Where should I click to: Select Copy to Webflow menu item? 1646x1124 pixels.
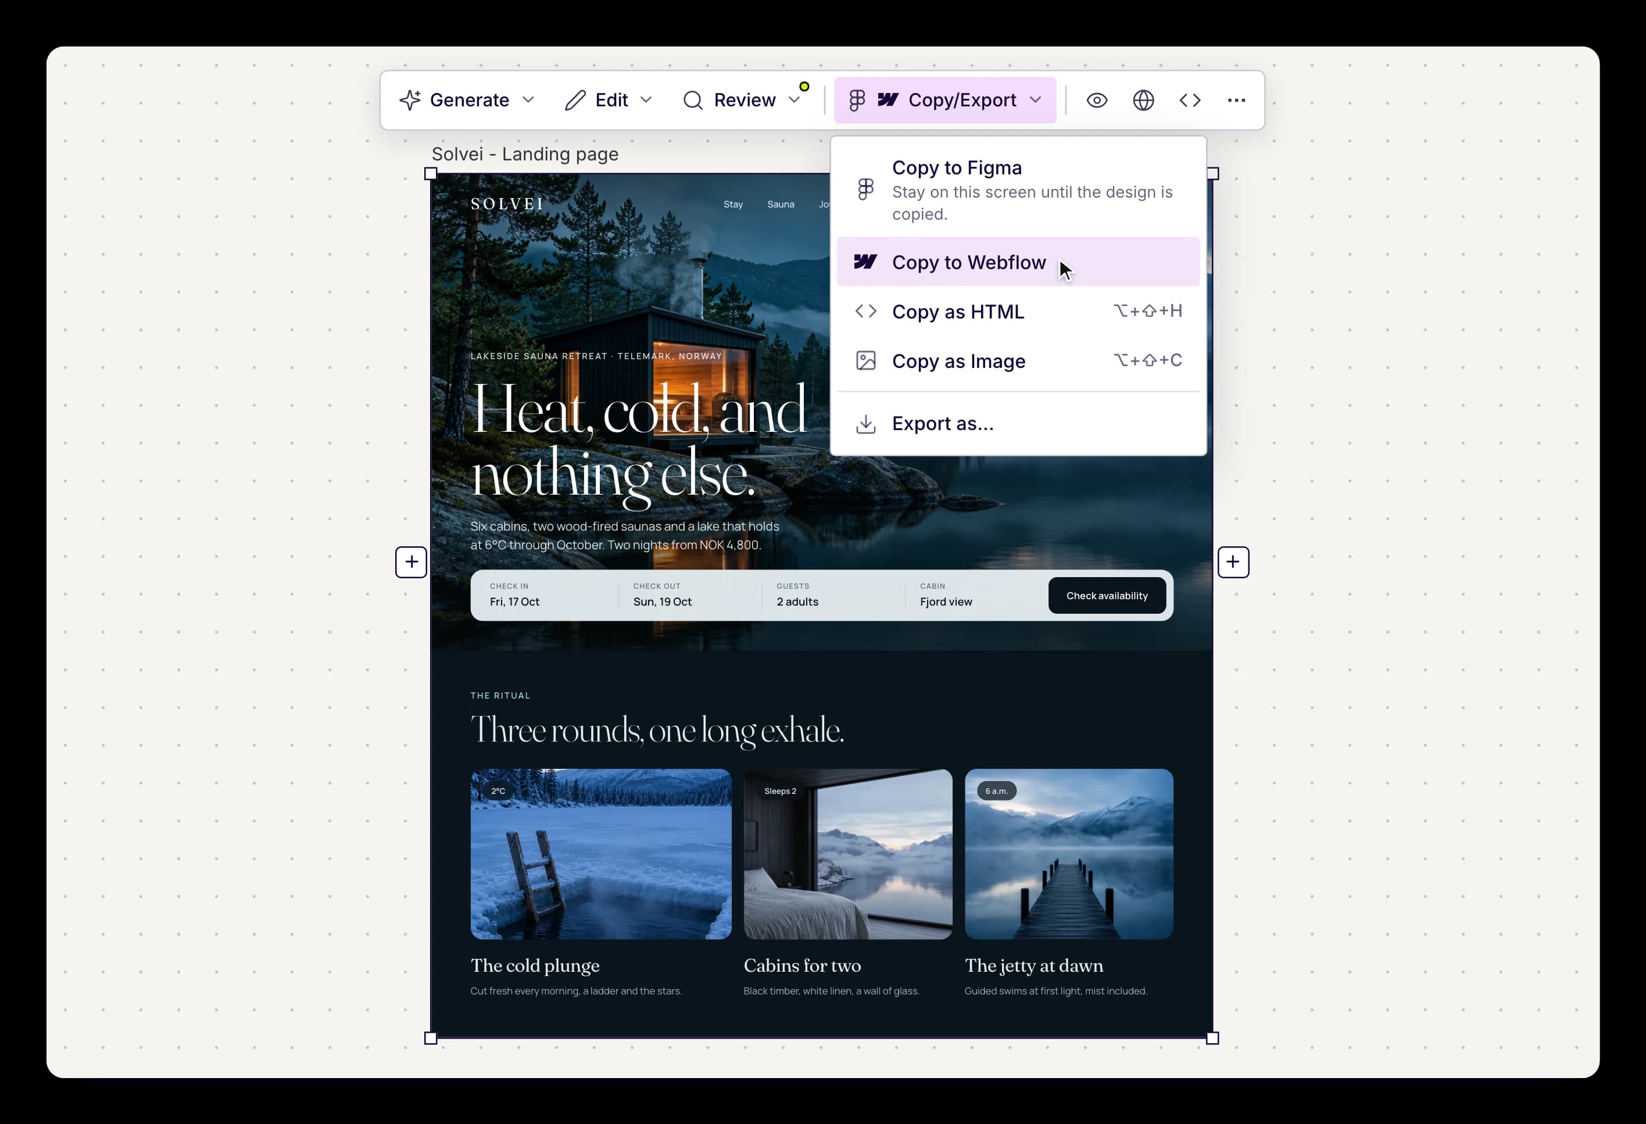point(1018,262)
